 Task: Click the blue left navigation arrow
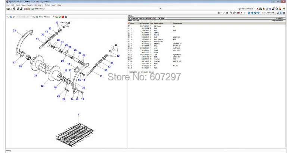[252, 13]
